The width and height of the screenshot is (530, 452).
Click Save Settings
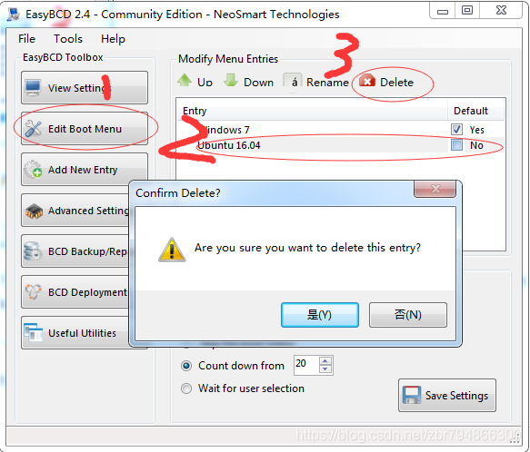coord(447,395)
